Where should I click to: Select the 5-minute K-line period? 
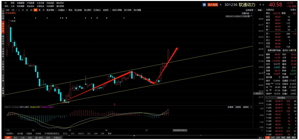click(19, 10)
